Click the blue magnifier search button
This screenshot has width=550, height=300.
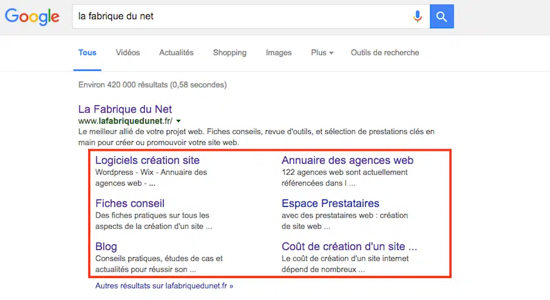(x=442, y=16)
